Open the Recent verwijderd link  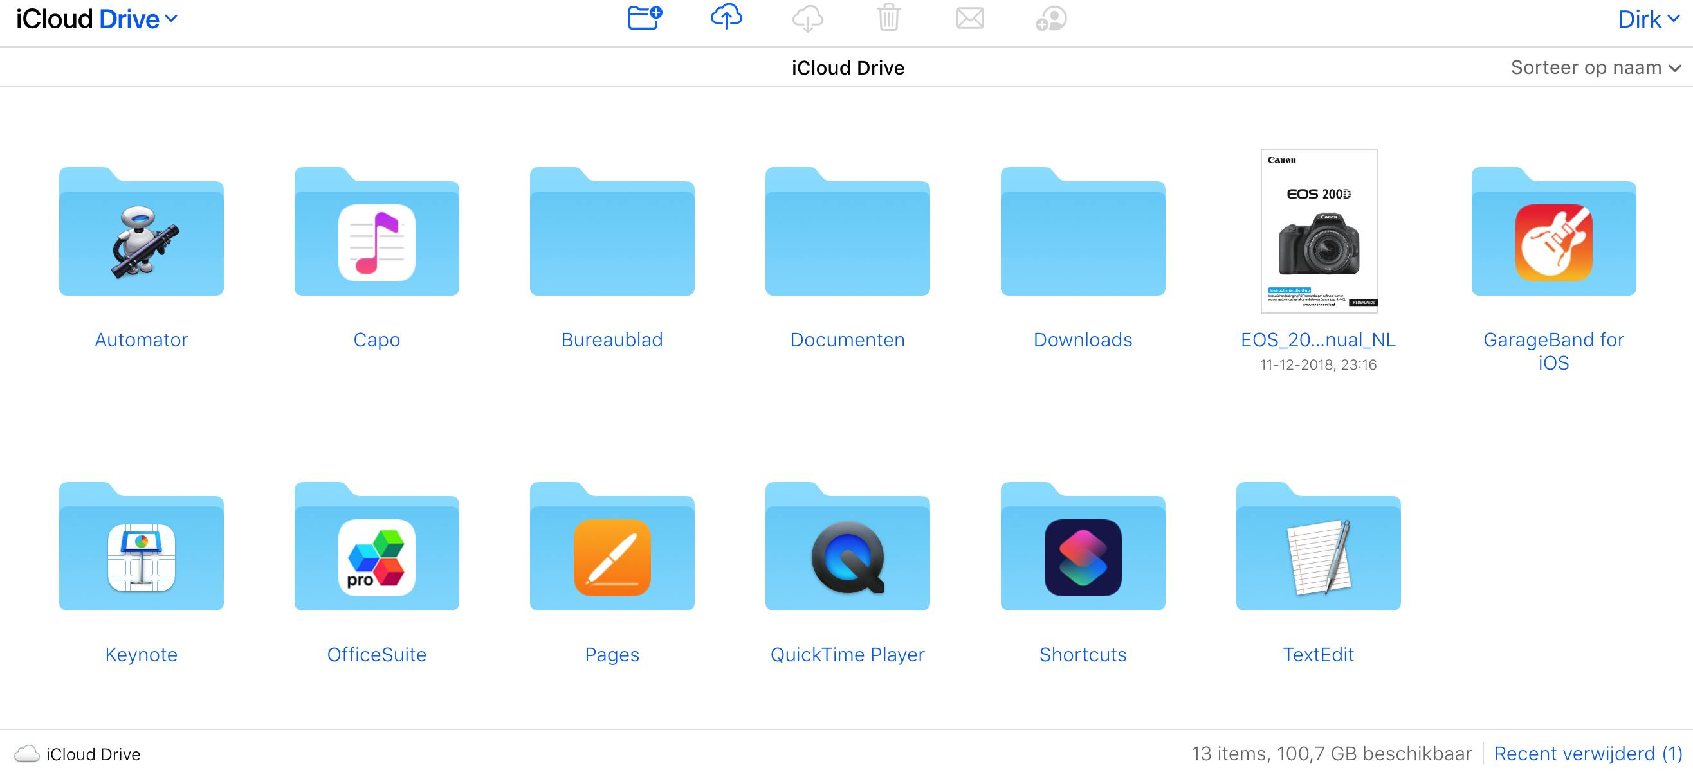tap(1588, 753)
